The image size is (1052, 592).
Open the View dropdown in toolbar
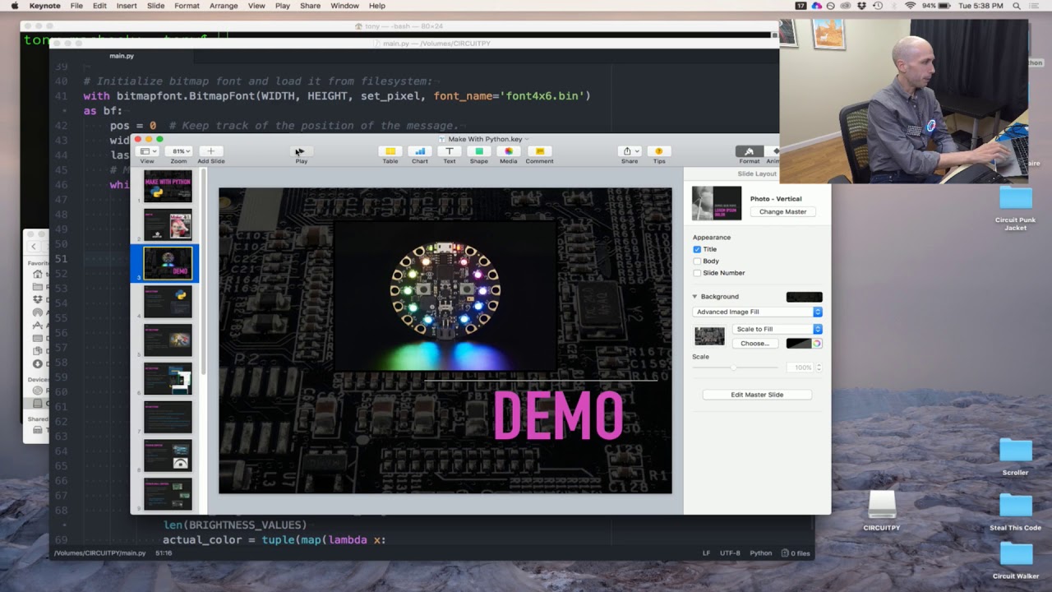click(x=147, y=151)
